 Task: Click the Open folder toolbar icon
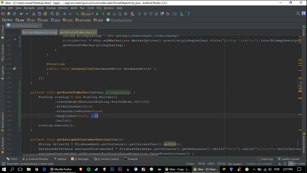3,14
